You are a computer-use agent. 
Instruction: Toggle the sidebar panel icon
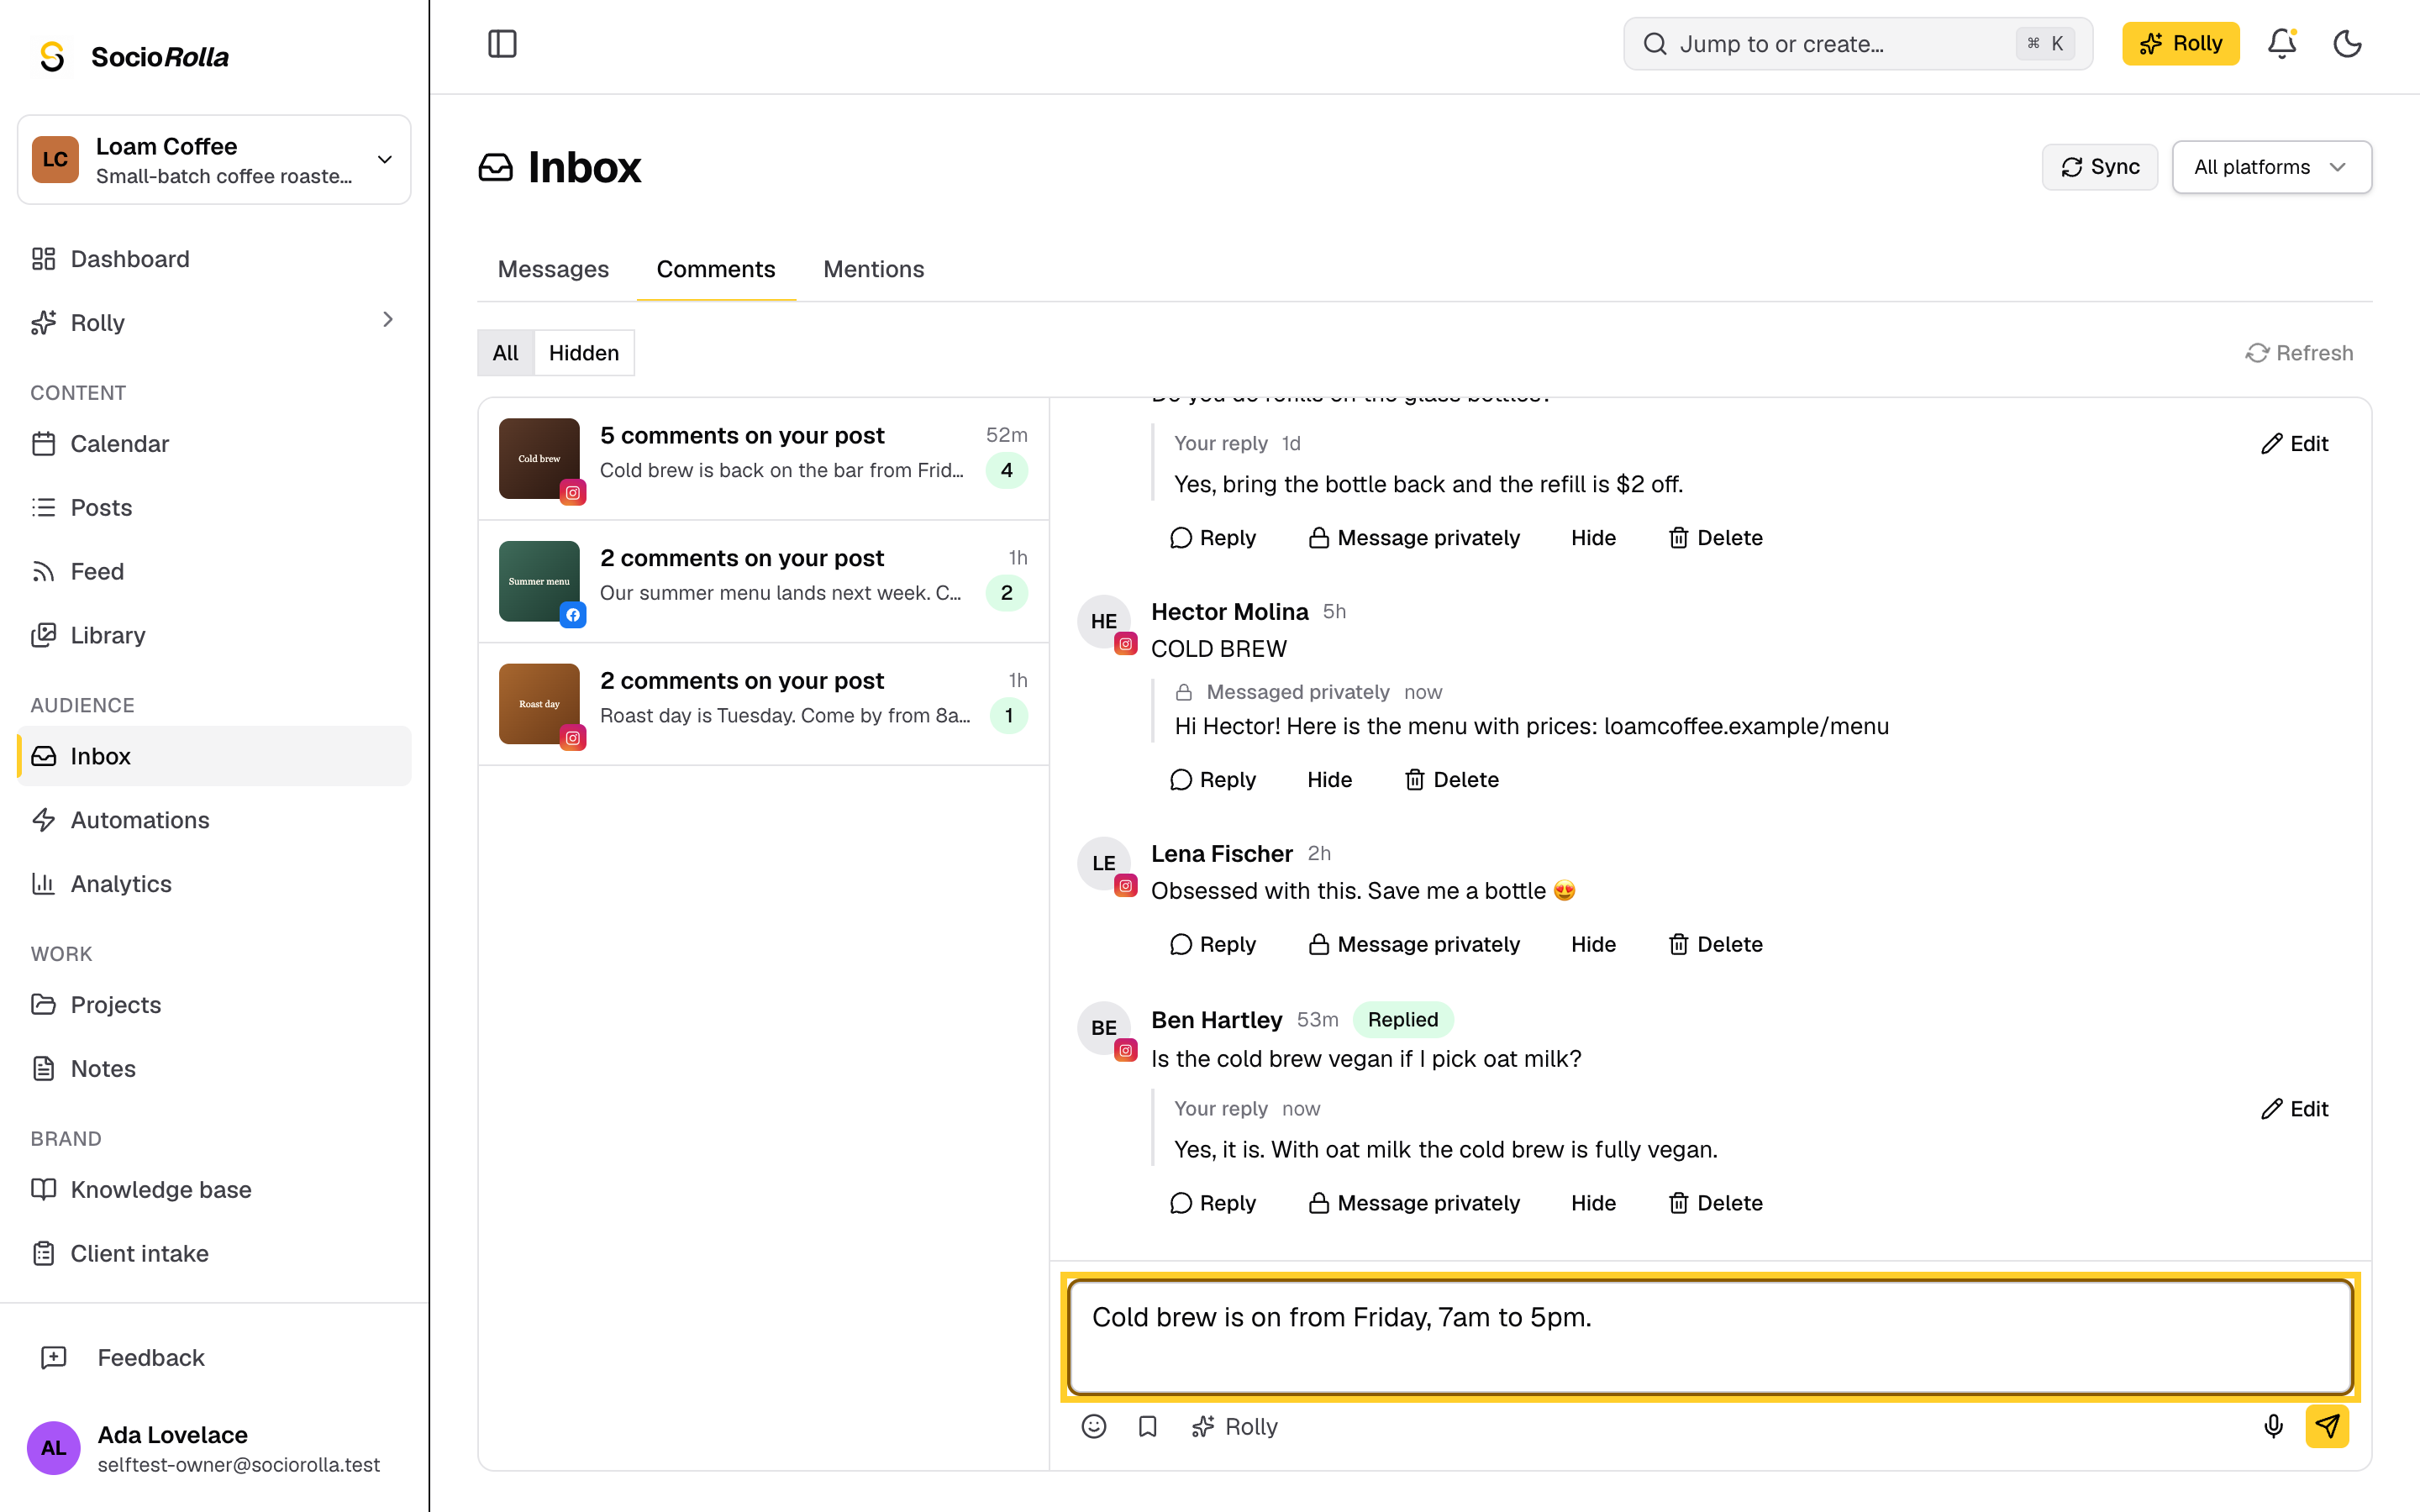[x=502, y=44]
